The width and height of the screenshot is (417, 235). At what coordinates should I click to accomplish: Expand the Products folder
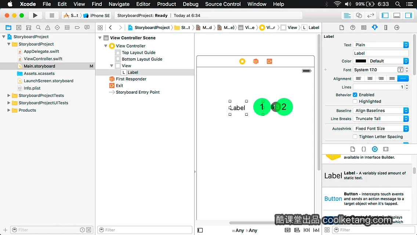tap(9, 110)
